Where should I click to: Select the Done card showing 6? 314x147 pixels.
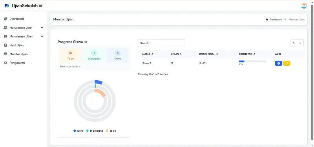pos(117,56)
